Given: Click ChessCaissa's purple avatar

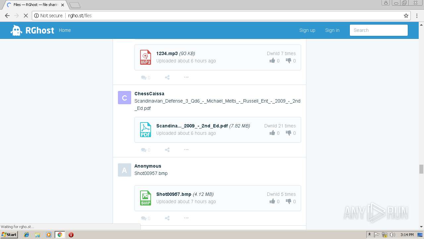Looking at the screenshot, I should pyautogui.click(x=125, y=98).
